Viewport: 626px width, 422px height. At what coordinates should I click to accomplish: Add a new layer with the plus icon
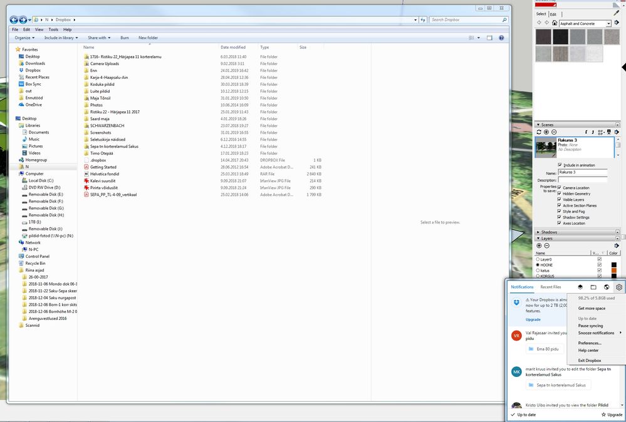(x=539, y=245)
